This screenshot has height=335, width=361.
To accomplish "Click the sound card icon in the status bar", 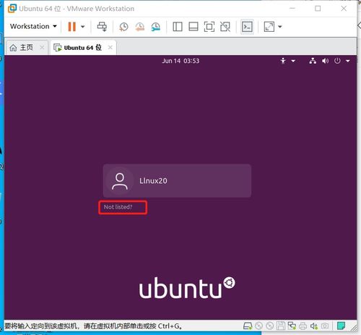I will (313, 326).
